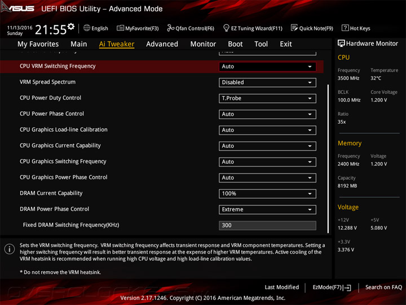Launch Qfan Control(F6)
This screenshot has width=406, height=305.
point(191,28)
